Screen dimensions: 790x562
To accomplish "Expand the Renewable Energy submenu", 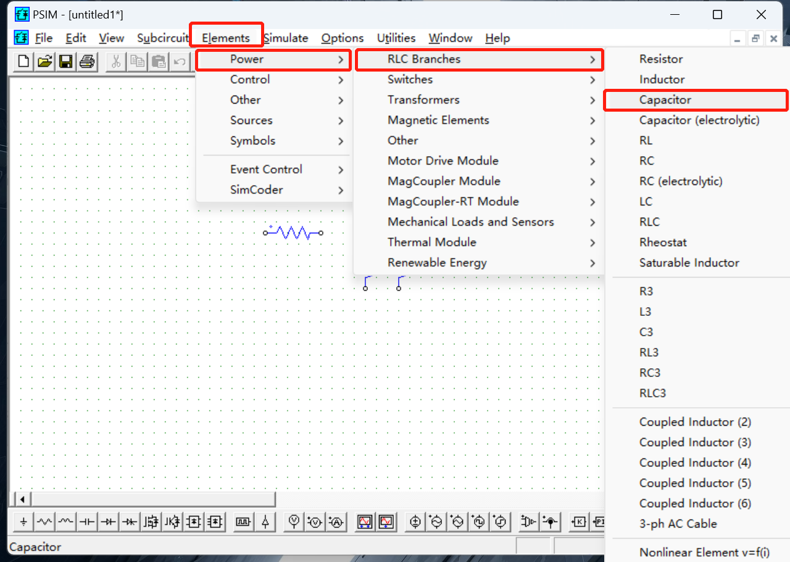I will (479, 263).
